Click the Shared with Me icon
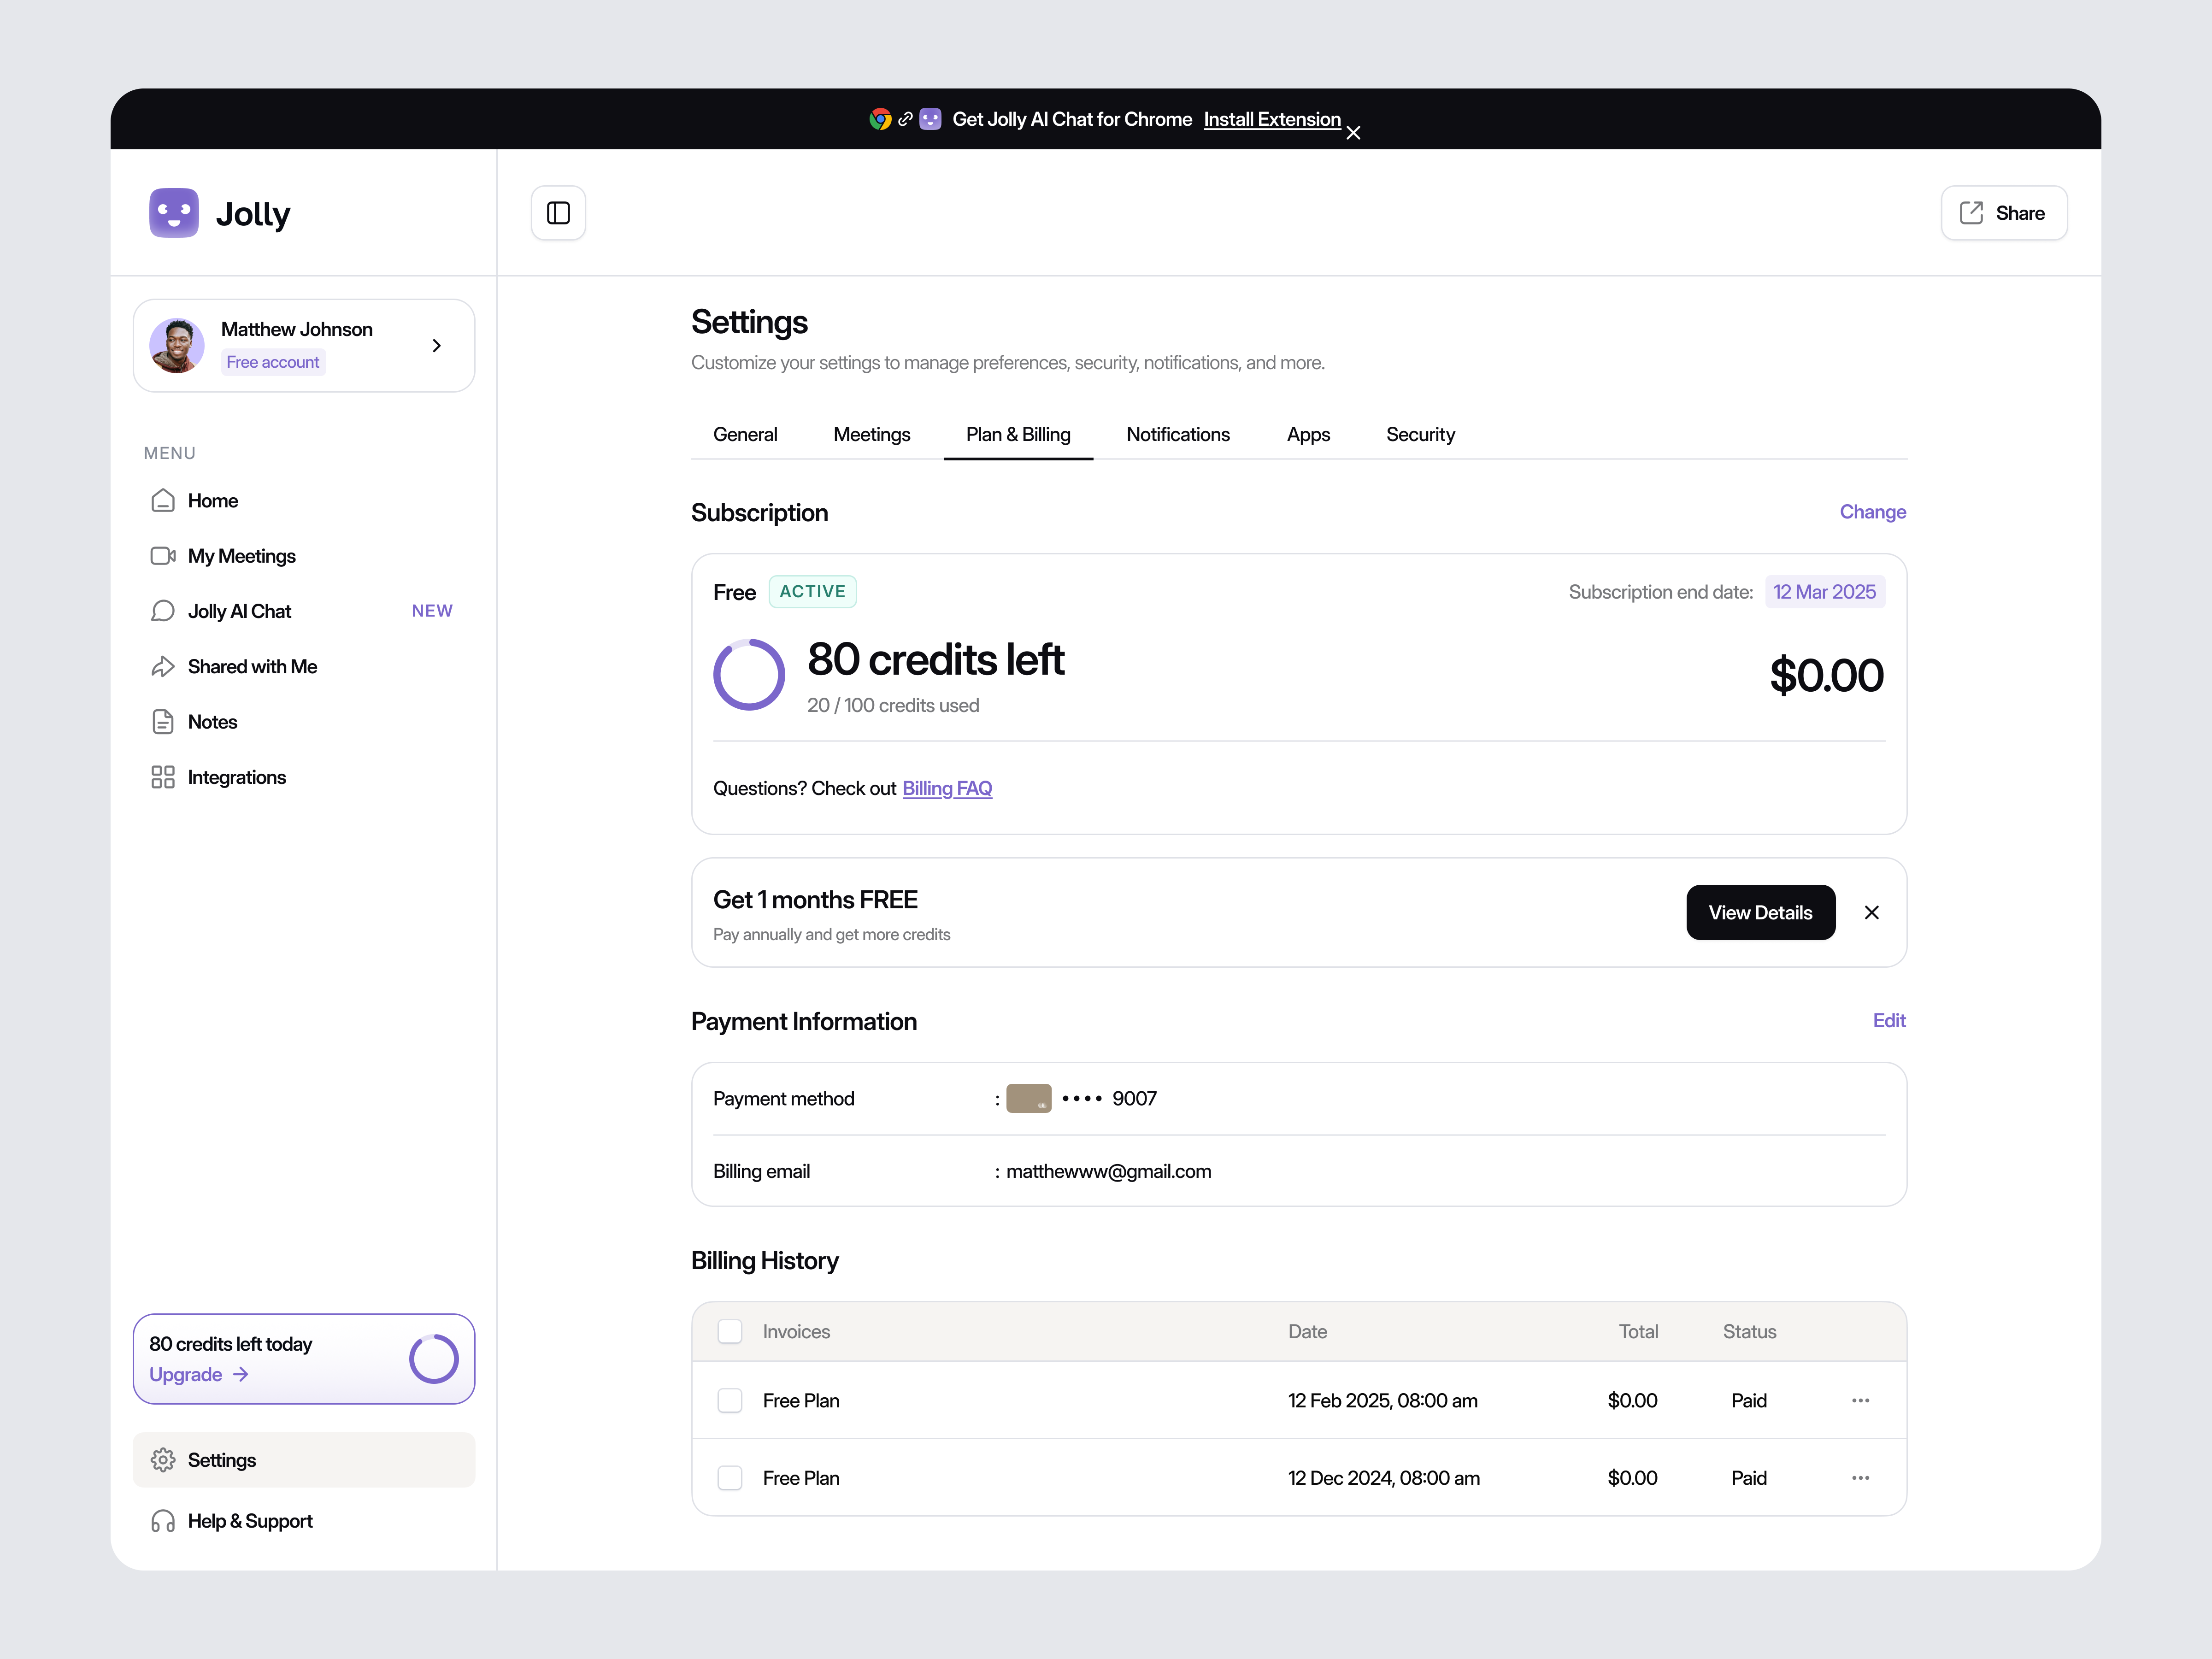2212x1659 pixels. point(164,666)
